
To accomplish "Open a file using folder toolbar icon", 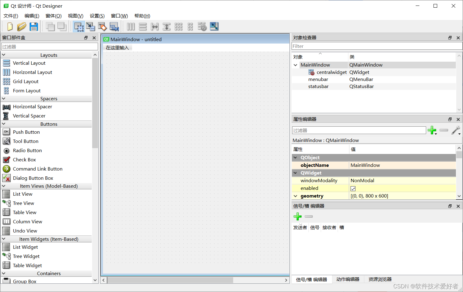I will point(22,27).
